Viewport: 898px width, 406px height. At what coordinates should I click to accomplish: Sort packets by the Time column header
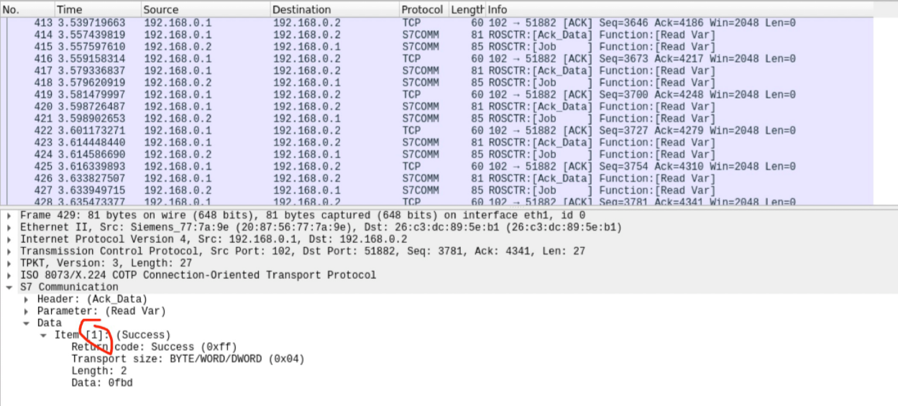coord(69,10)
